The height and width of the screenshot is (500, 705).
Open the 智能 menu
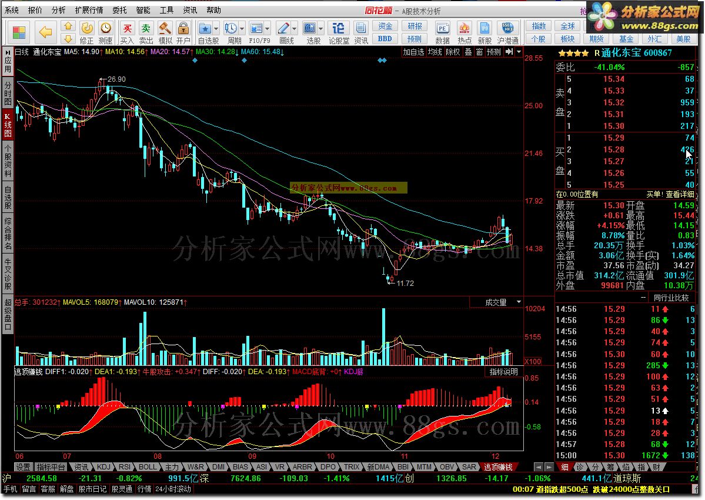pos(142,10)
